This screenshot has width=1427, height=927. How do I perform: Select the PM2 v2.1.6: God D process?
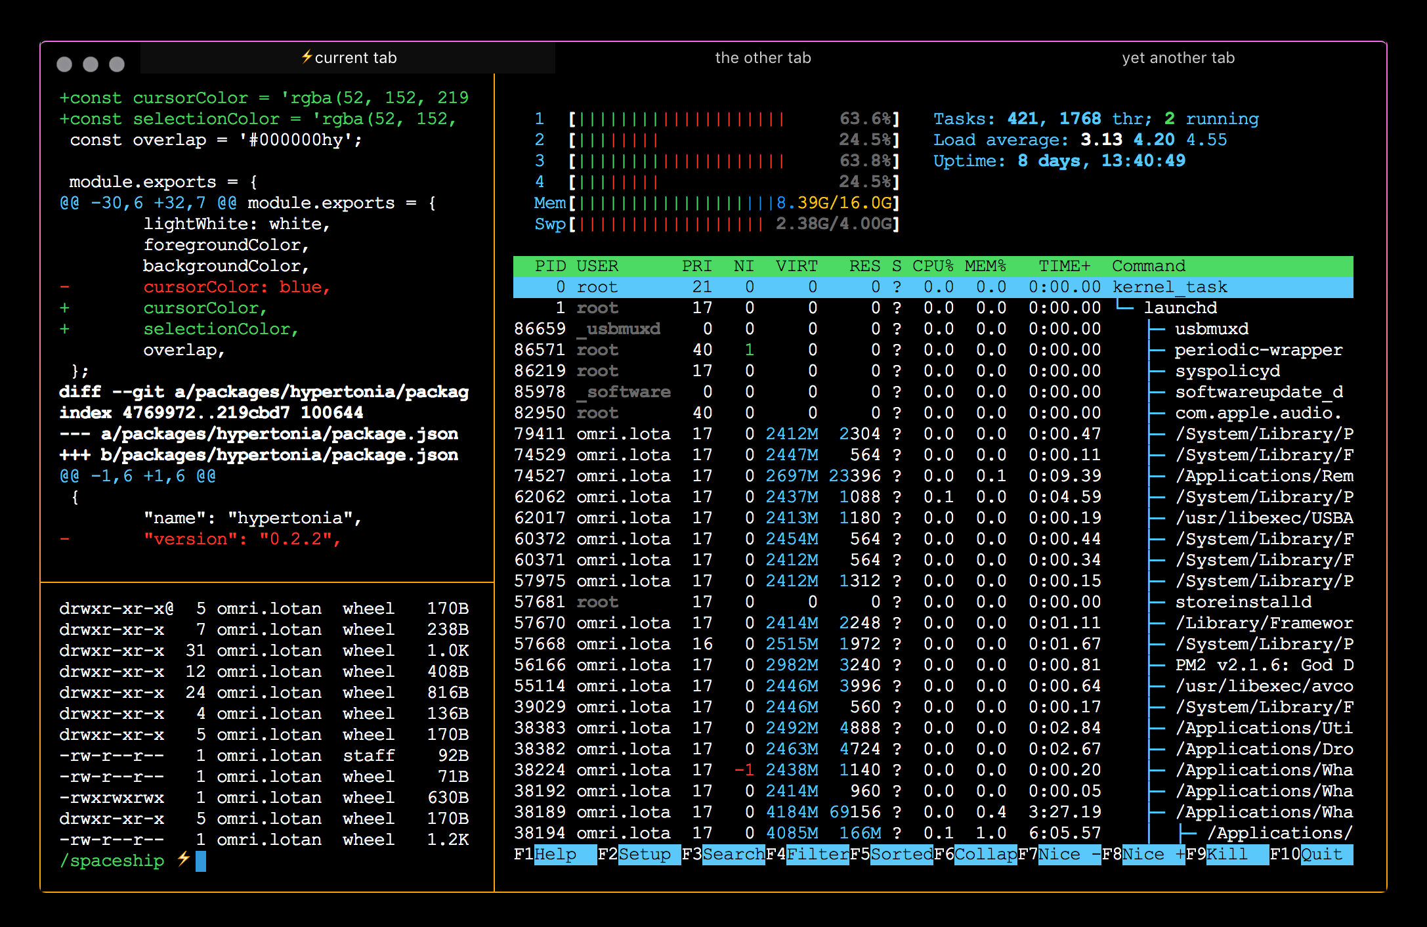coord(933,665)
